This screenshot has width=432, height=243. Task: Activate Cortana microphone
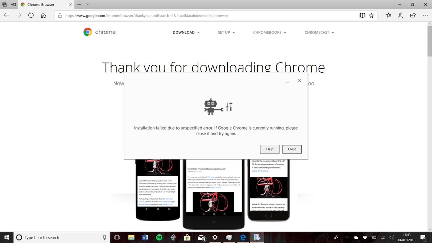click(104, 237)
